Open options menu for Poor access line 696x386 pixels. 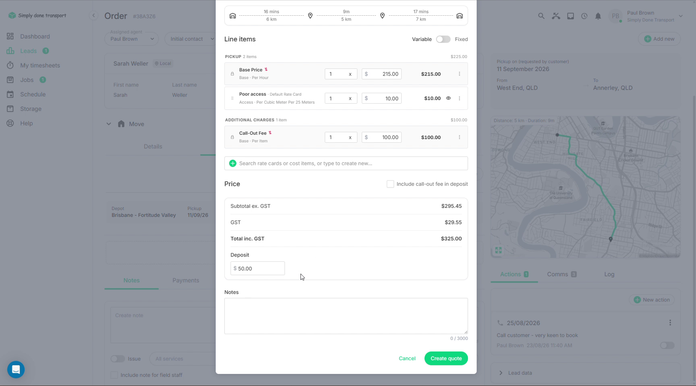(x=459, y=99)
